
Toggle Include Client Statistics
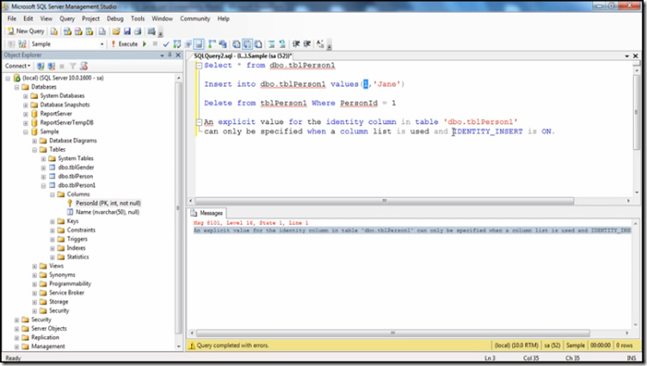coord(223,44)
